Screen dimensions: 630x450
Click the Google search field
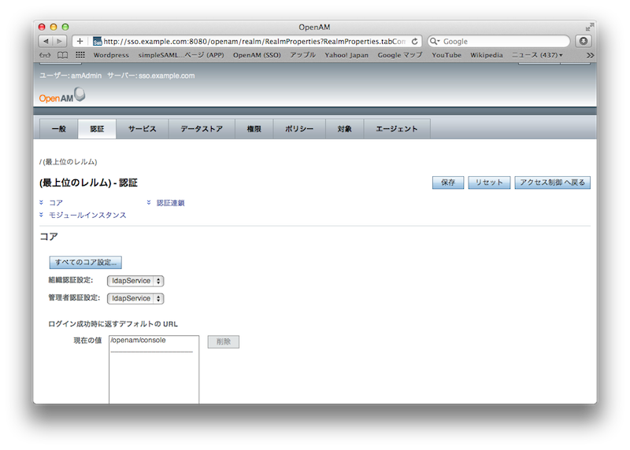502,41
